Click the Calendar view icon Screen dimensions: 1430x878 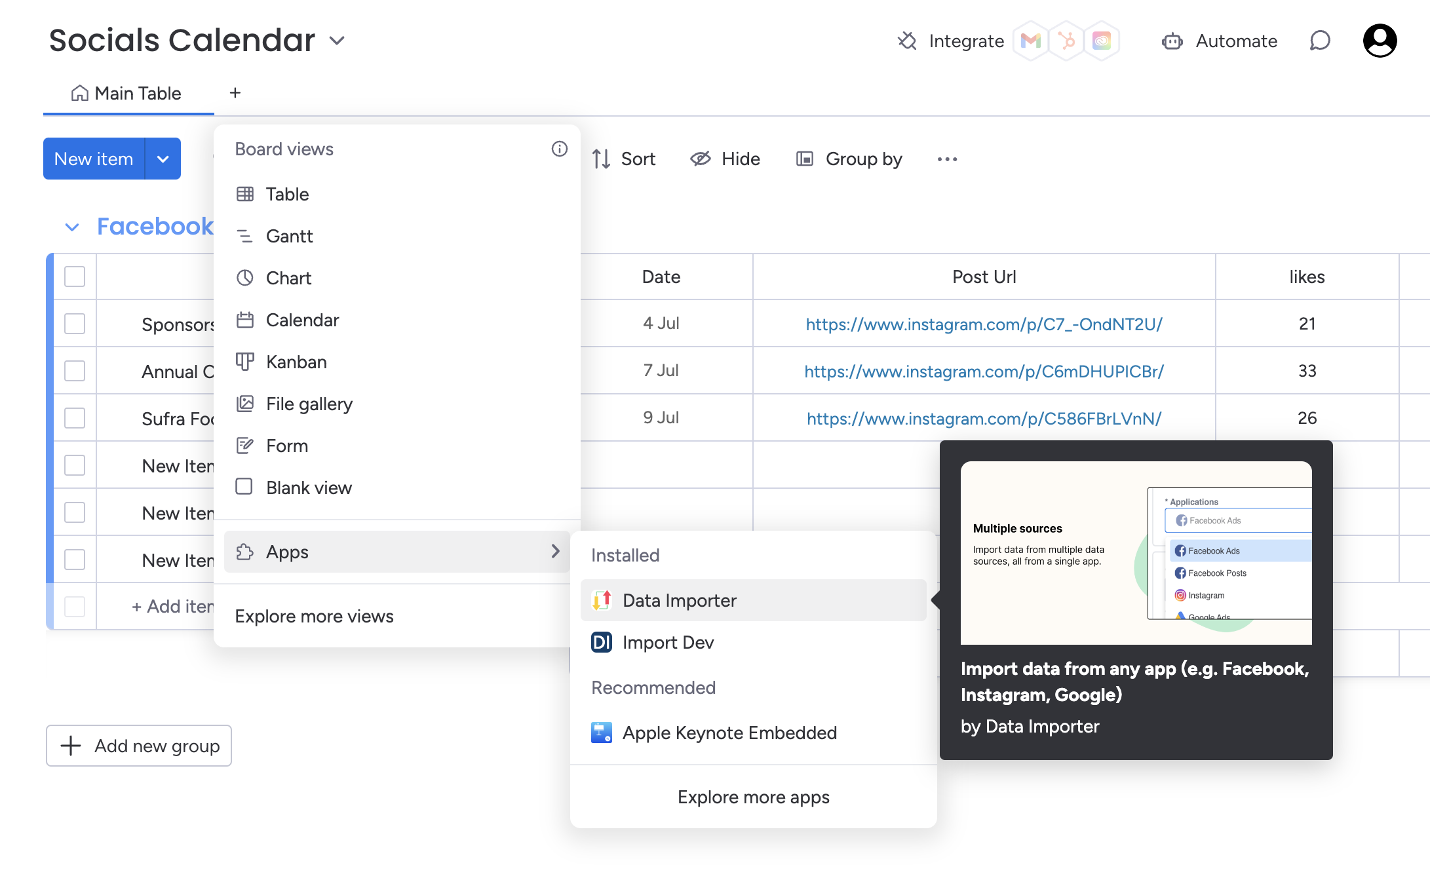tap(245, 320)
